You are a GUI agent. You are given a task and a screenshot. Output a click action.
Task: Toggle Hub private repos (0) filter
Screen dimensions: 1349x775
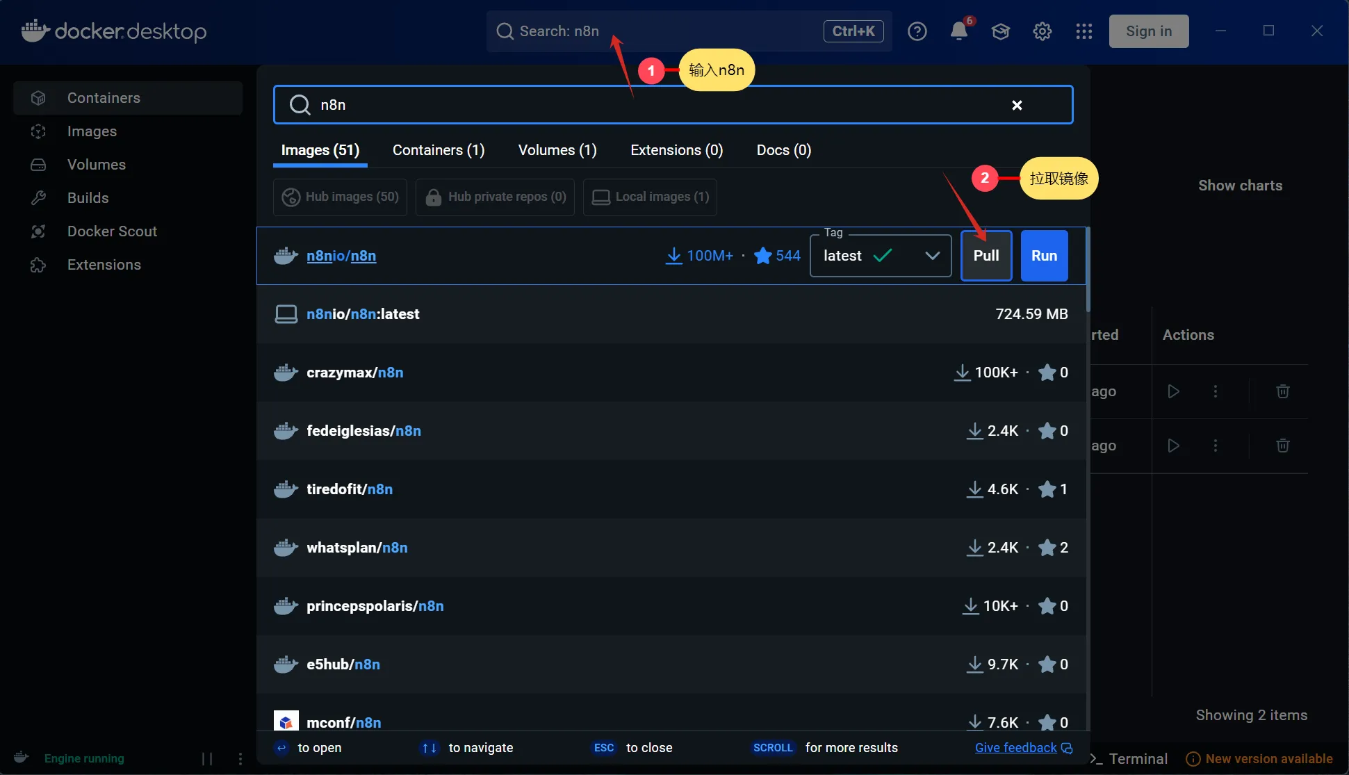click(x=496, y=197)
